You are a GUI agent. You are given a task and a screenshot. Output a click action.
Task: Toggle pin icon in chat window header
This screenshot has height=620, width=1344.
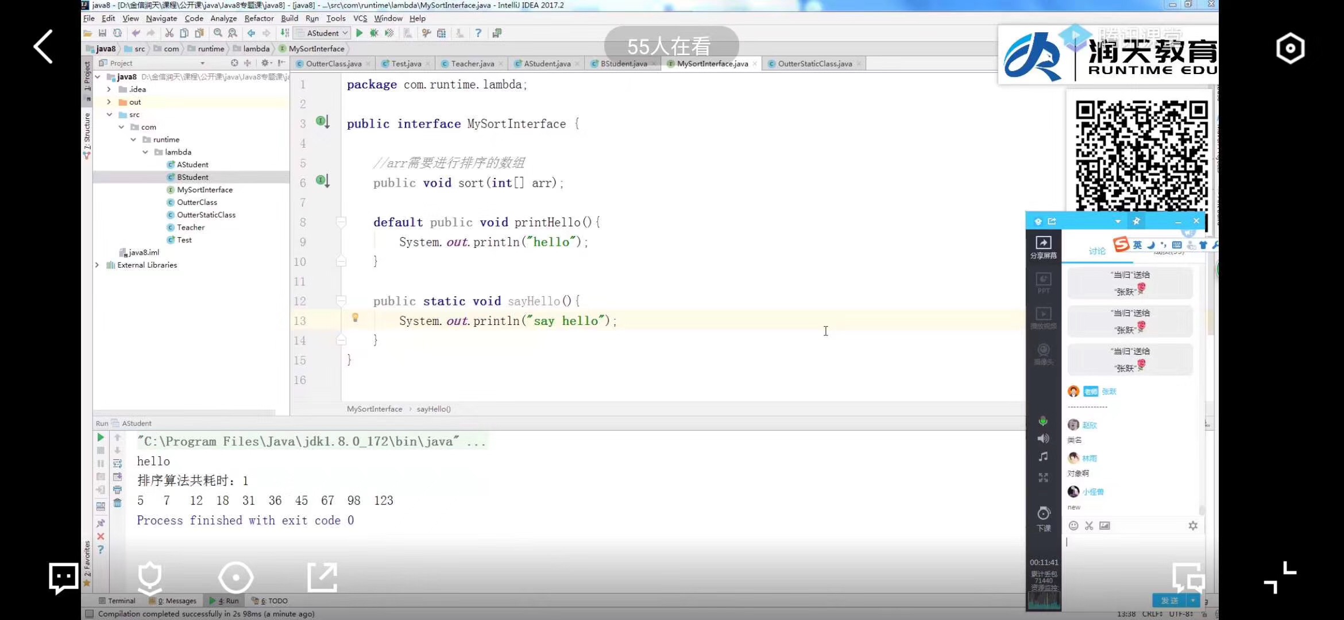tap(1136, 222)
